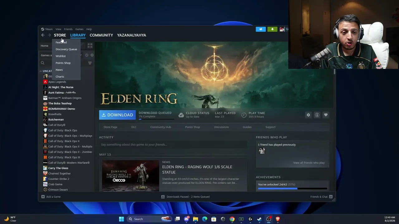Open the Help menu
The height and width of the screenshot is (224, 399).
pyautogui.click(x=89, y=29)
